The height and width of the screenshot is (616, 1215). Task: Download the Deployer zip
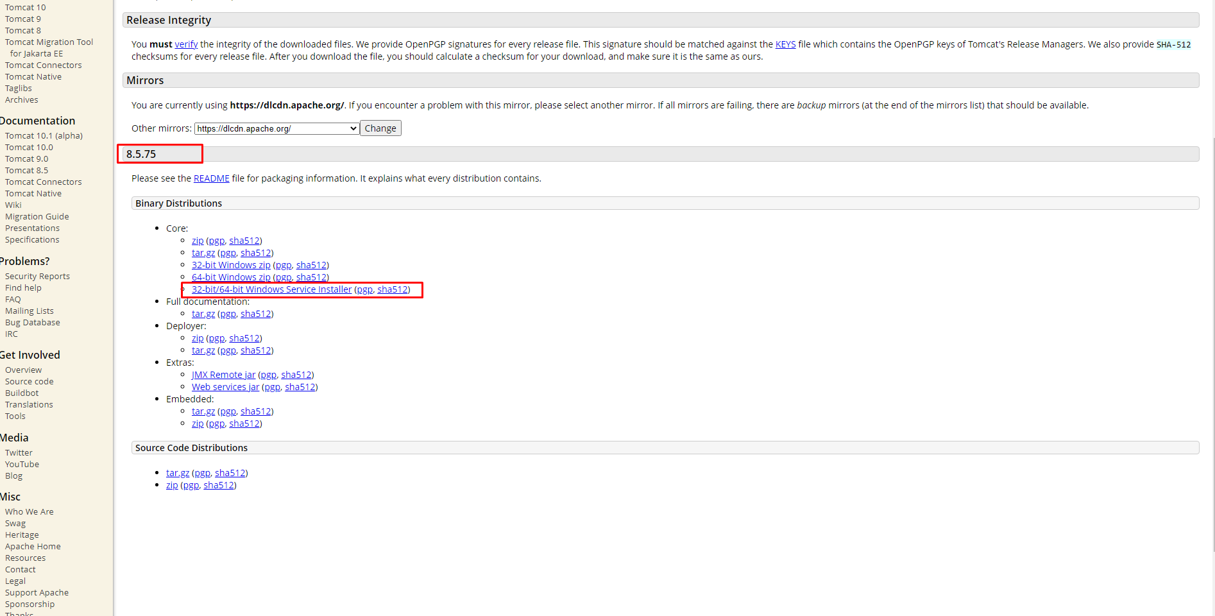pyautogui.click(x=198, y=338)
